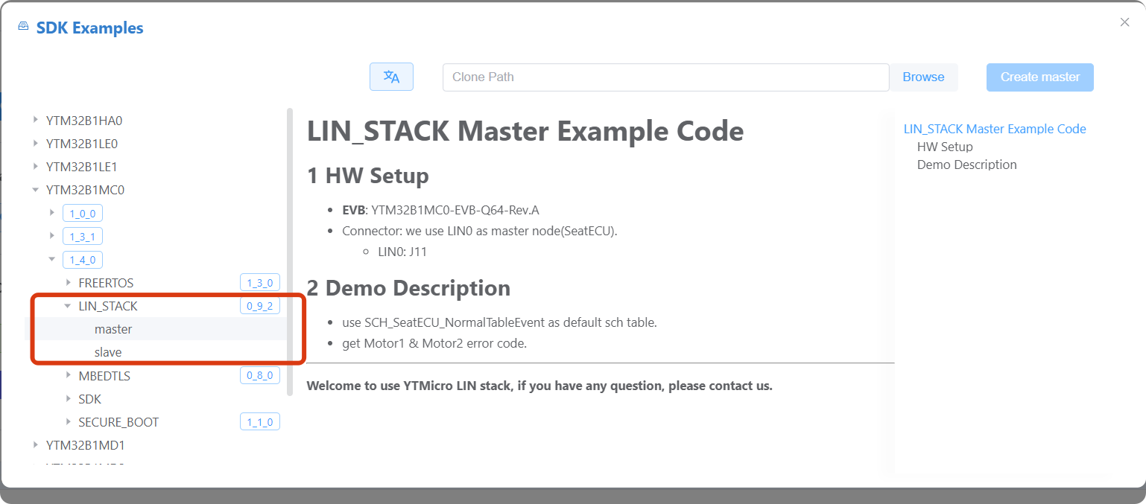1146x504 pixels.
Task: Expand the SDK node arrow
Action: [68, 399]
